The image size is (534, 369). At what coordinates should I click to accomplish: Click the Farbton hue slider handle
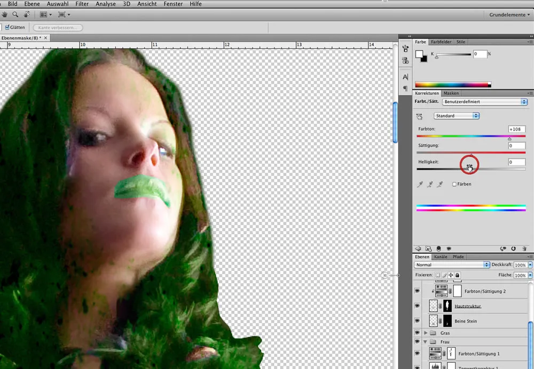click(509, 139)
